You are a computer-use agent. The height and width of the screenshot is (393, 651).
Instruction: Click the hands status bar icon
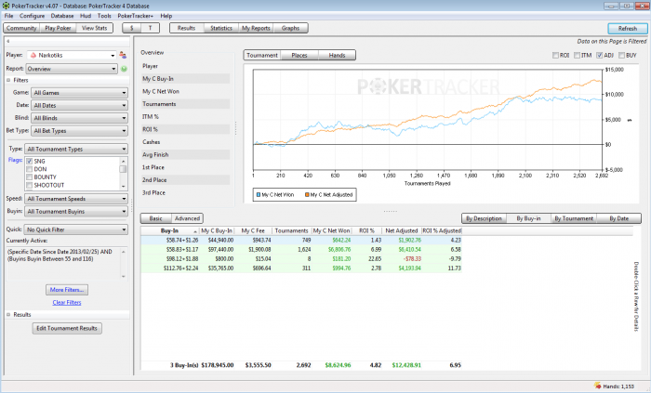tap(597, 386)
